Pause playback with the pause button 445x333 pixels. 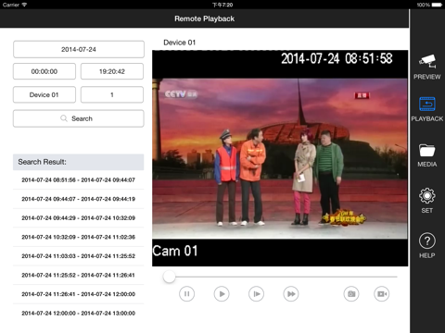click(x=187, y=294)
